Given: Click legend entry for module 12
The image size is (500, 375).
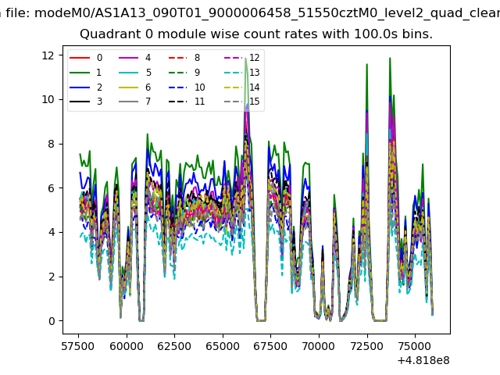Looking at the screenshot, I should 242,58.
